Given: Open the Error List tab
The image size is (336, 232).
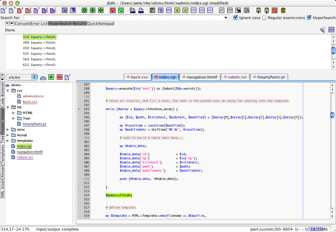Looking at the screenshot, I should click(x=39, y=23).
